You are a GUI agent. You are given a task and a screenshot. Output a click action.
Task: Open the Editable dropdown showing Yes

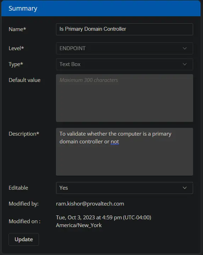click(124, 188)
